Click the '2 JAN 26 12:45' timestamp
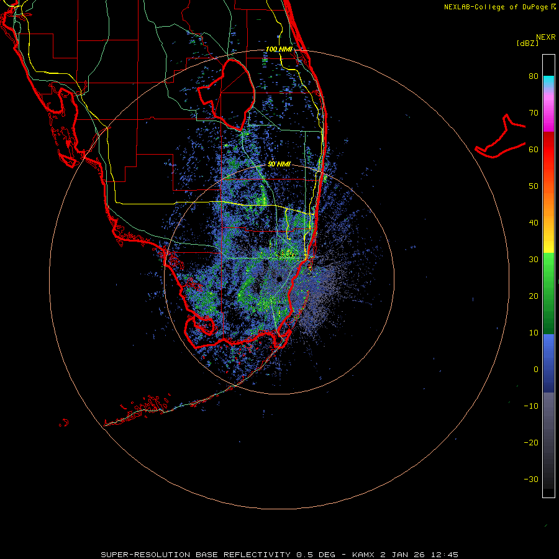 [419, 555]
